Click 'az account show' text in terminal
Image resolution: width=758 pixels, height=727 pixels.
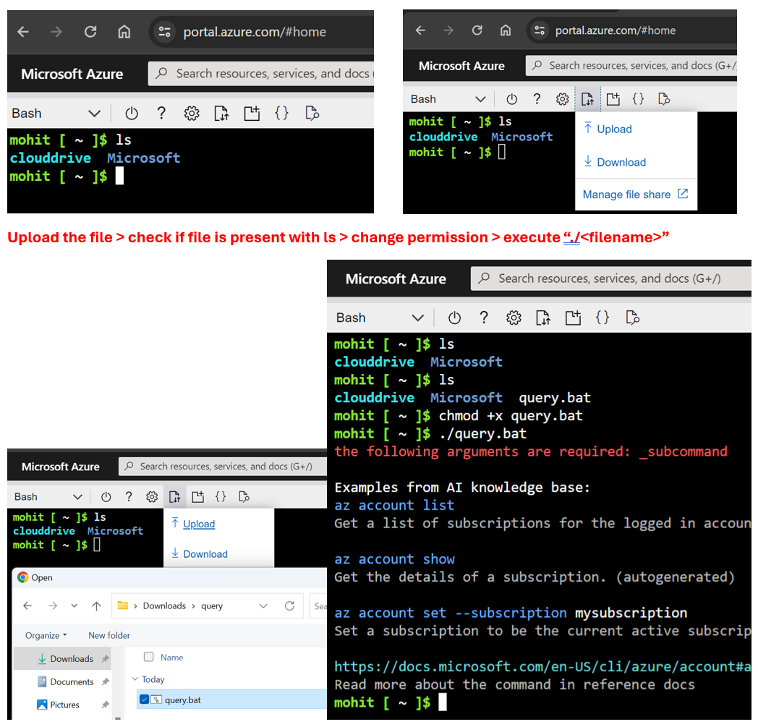pos(394,558)
